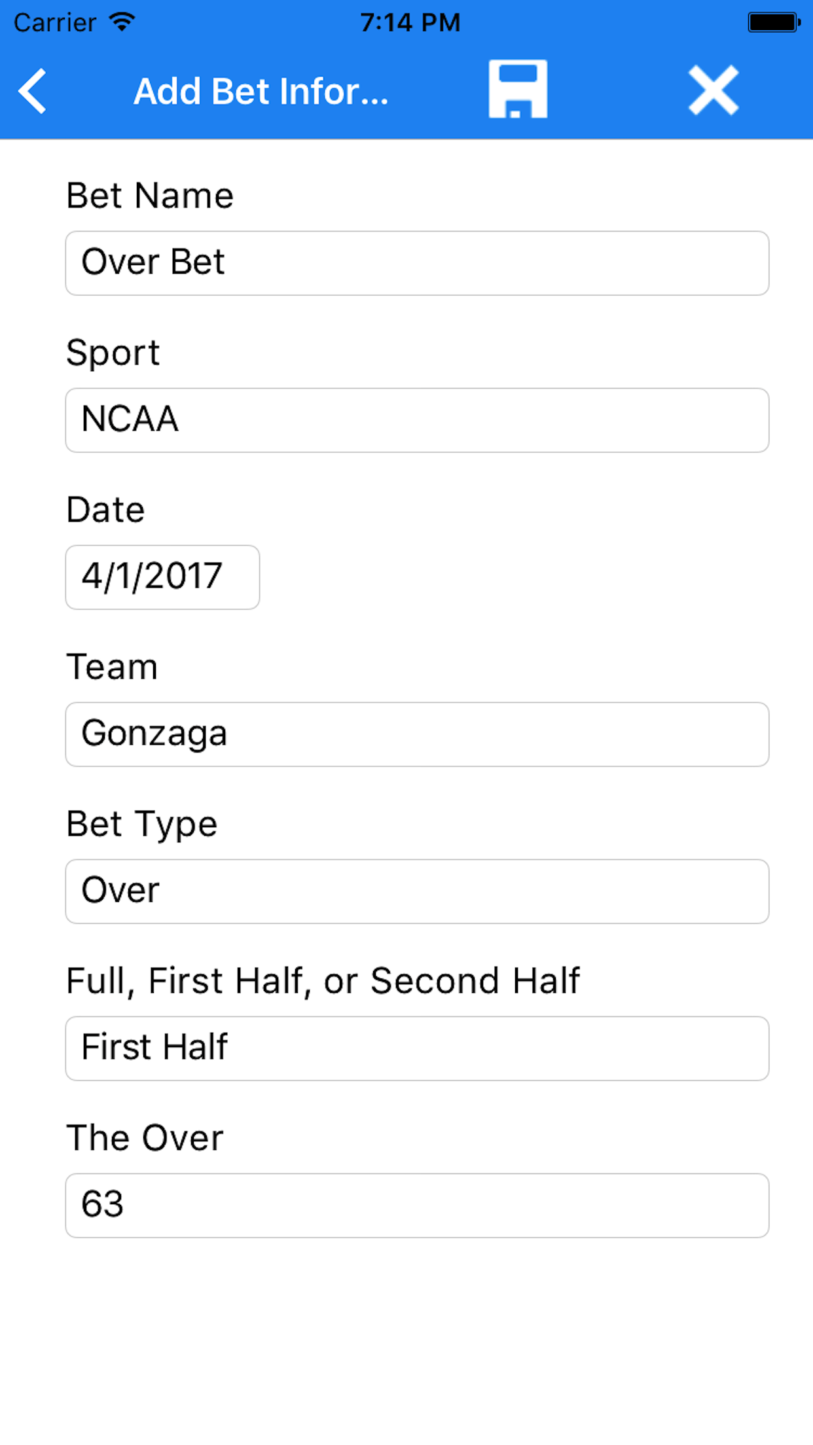This screenshot has width=813, height=1445.
Task: Choose the period field showing First Half
Action: [417, 1048]
